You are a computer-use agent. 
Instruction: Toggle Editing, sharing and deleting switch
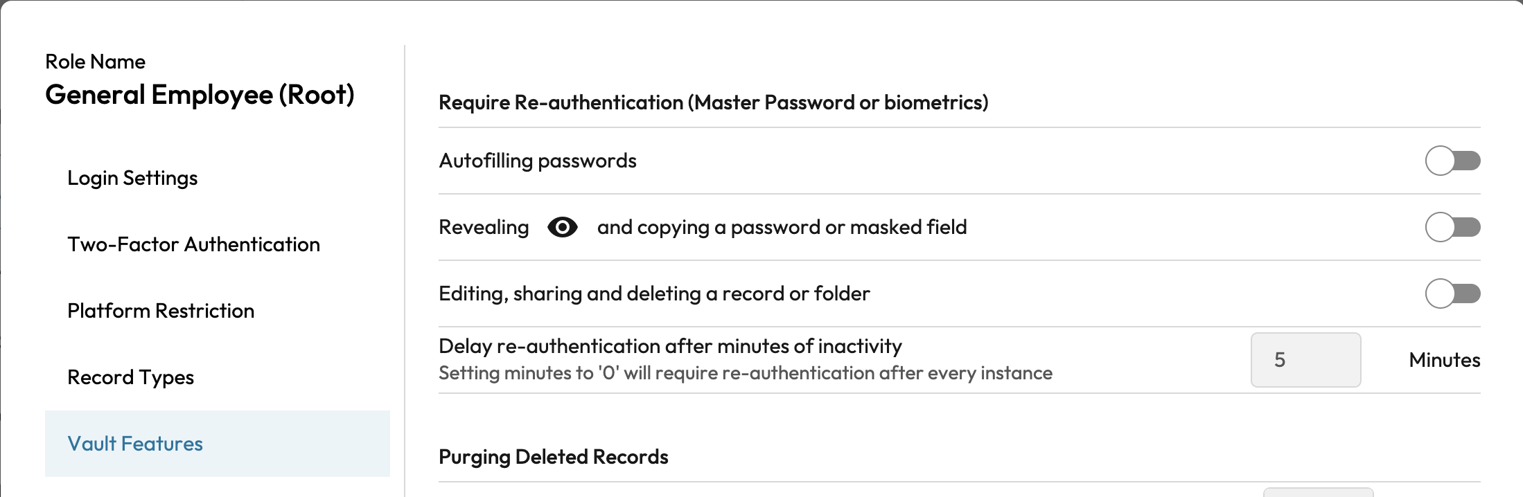1452,293
